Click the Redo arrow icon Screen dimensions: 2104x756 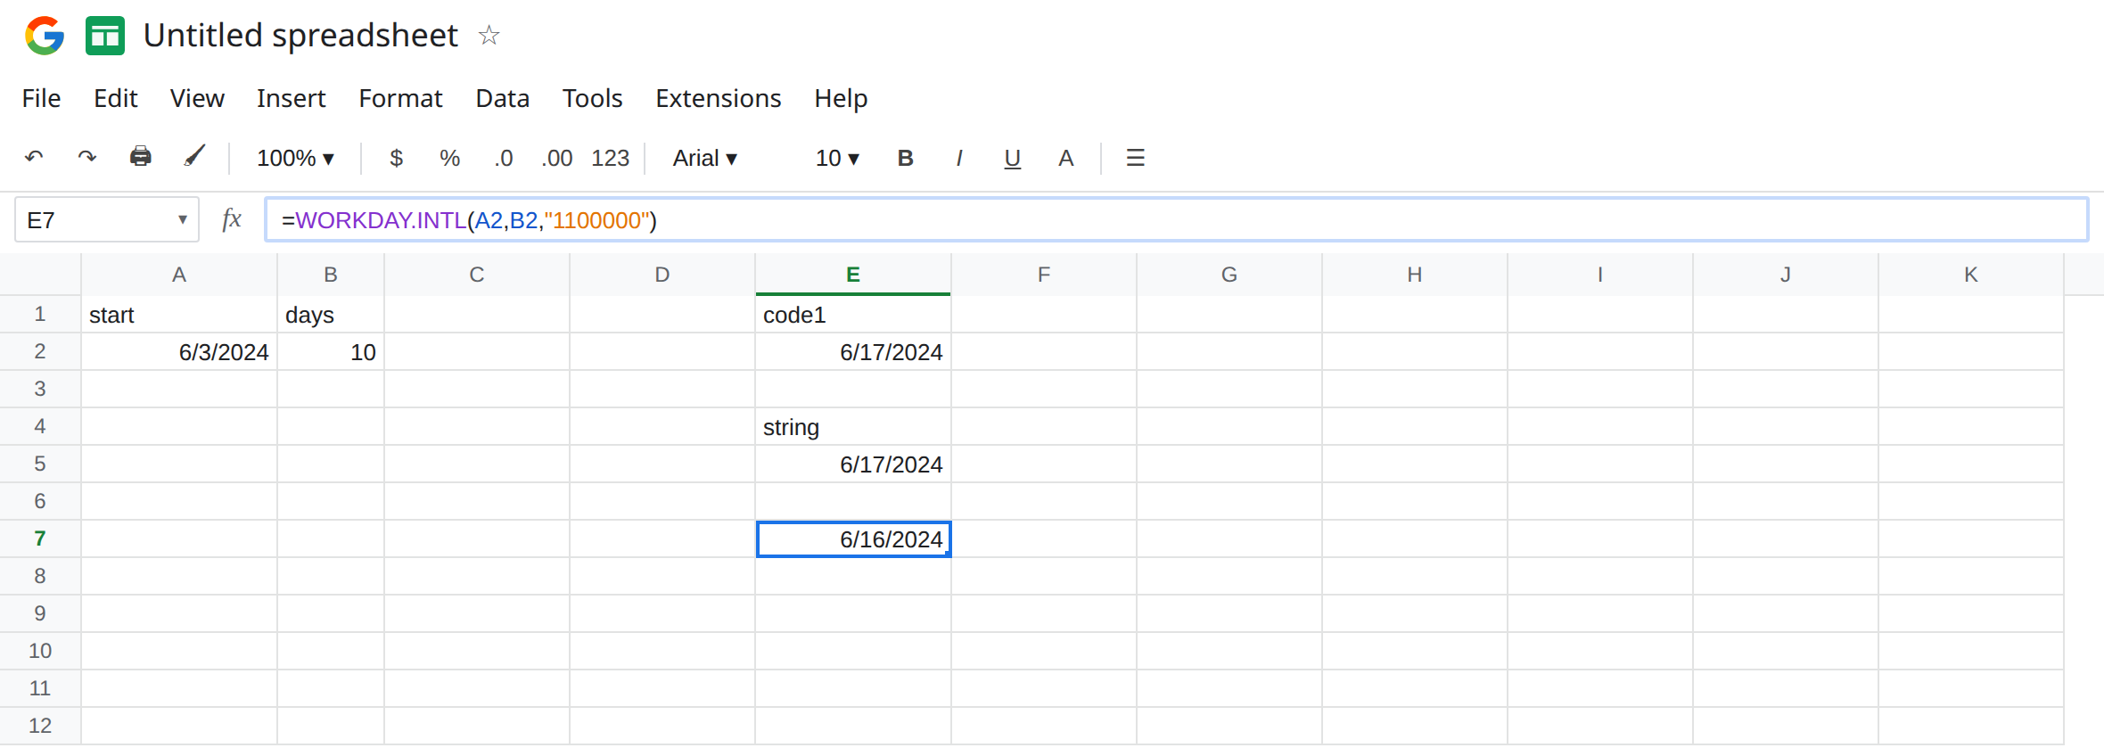point(86,158)
